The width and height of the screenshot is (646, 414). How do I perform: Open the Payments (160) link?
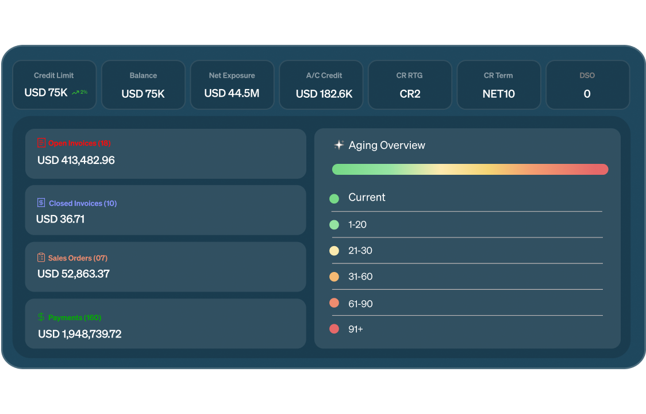75,317
